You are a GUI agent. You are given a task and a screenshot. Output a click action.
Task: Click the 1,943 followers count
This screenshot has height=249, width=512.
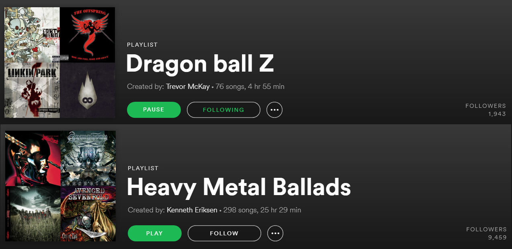[x=497, y=114]
